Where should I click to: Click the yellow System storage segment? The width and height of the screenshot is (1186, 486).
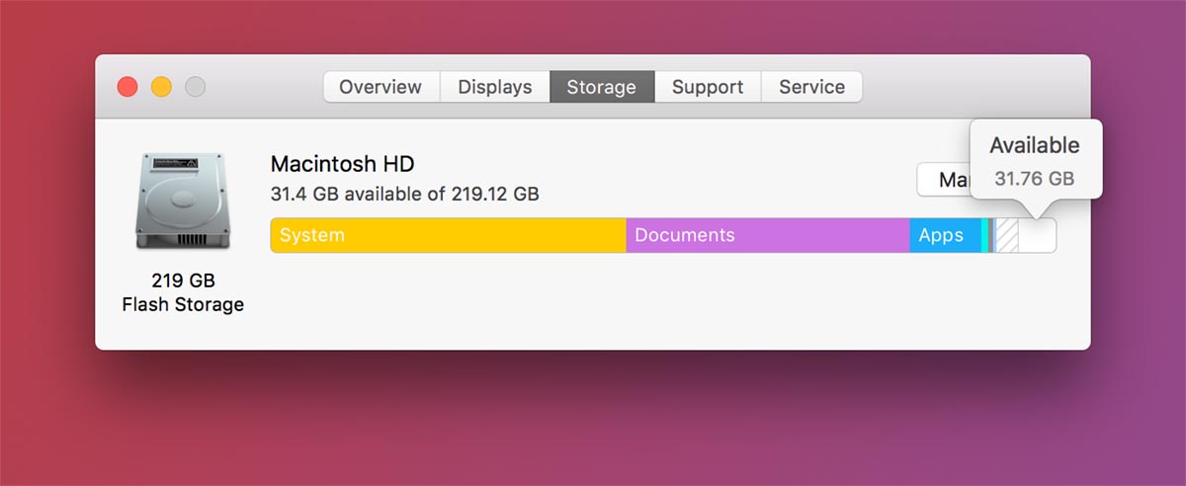pyautogui.click(x=448, y=235)
